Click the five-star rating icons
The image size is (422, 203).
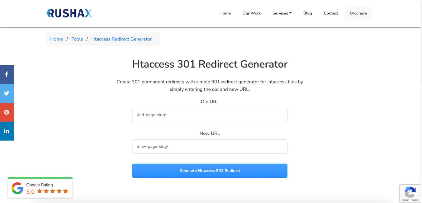click(x=53, y=191)
